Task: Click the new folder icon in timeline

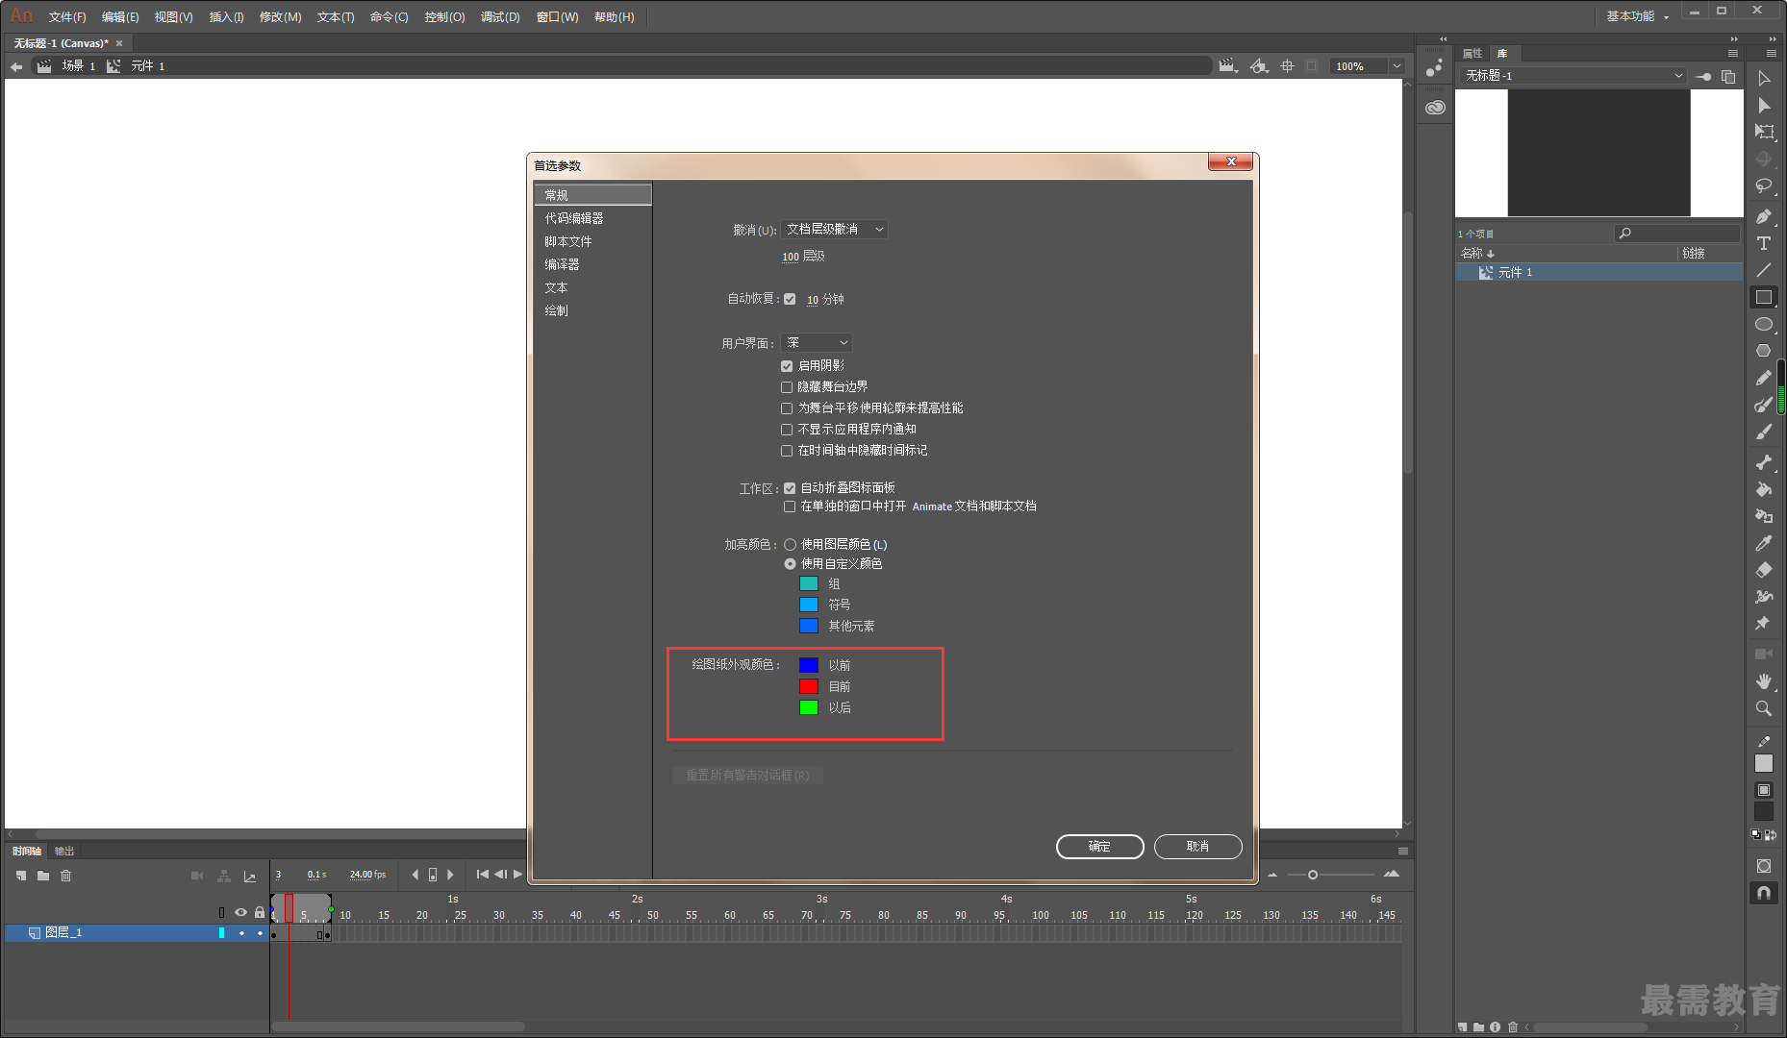Action: pyautogui.click(x=43, y=876)
